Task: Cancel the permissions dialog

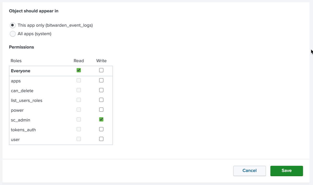Action: (x=249, y=171)
